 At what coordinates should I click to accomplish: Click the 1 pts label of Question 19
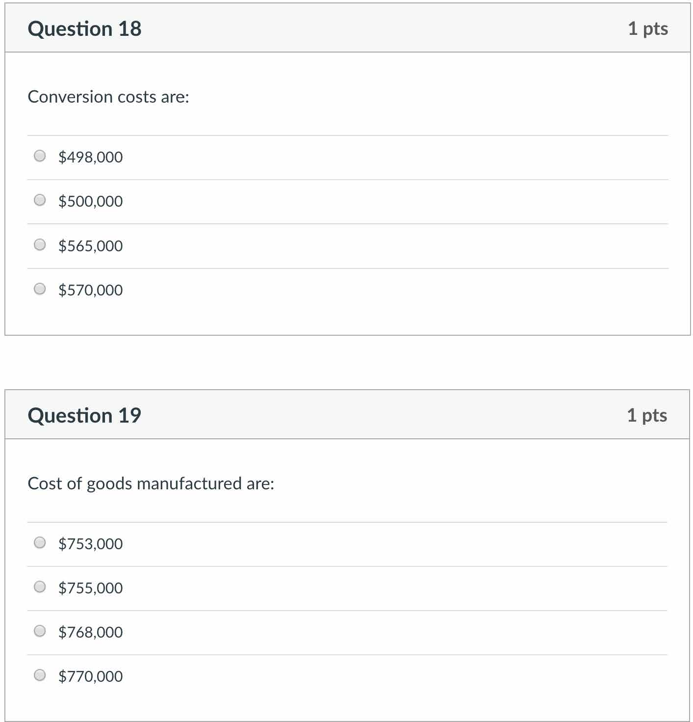tap(647, 415)
